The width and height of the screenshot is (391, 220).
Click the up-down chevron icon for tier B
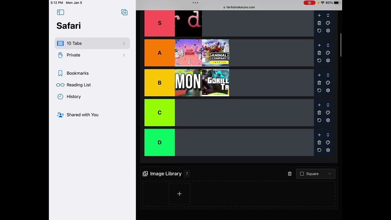click(328, 75)
